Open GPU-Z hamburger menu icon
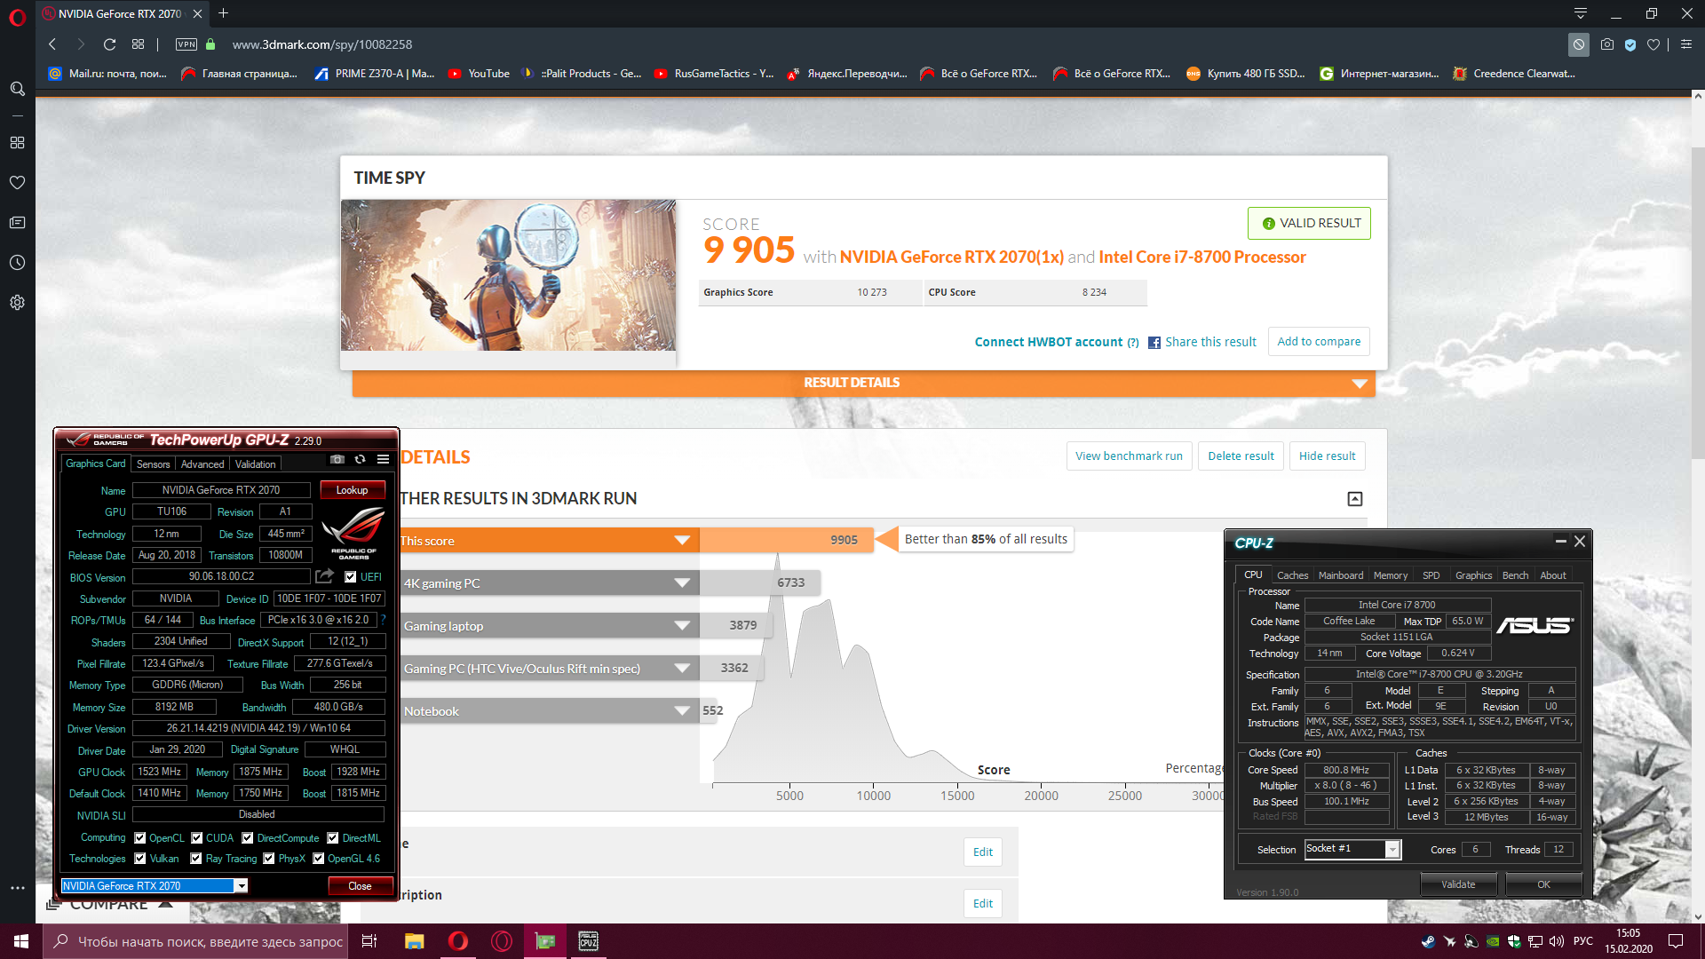 (x=383, y=459)
